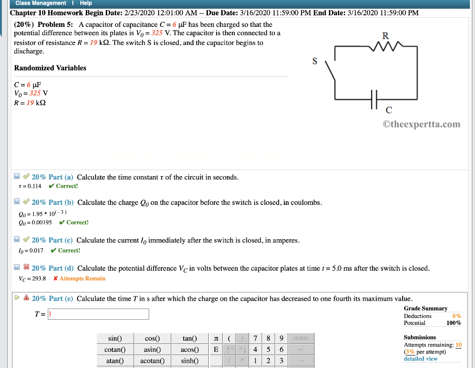
Task: Click the right arrow key on the keypad
Action: click(x=301, y=360)
